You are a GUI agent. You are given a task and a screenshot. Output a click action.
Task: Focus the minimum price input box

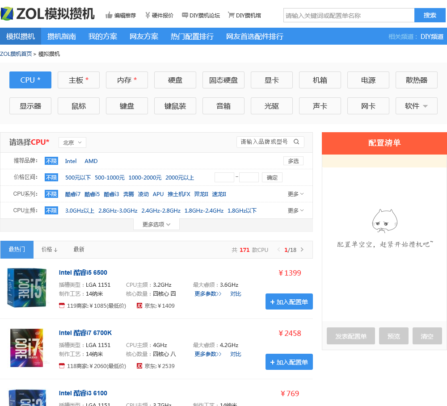(x=224, y=177)
